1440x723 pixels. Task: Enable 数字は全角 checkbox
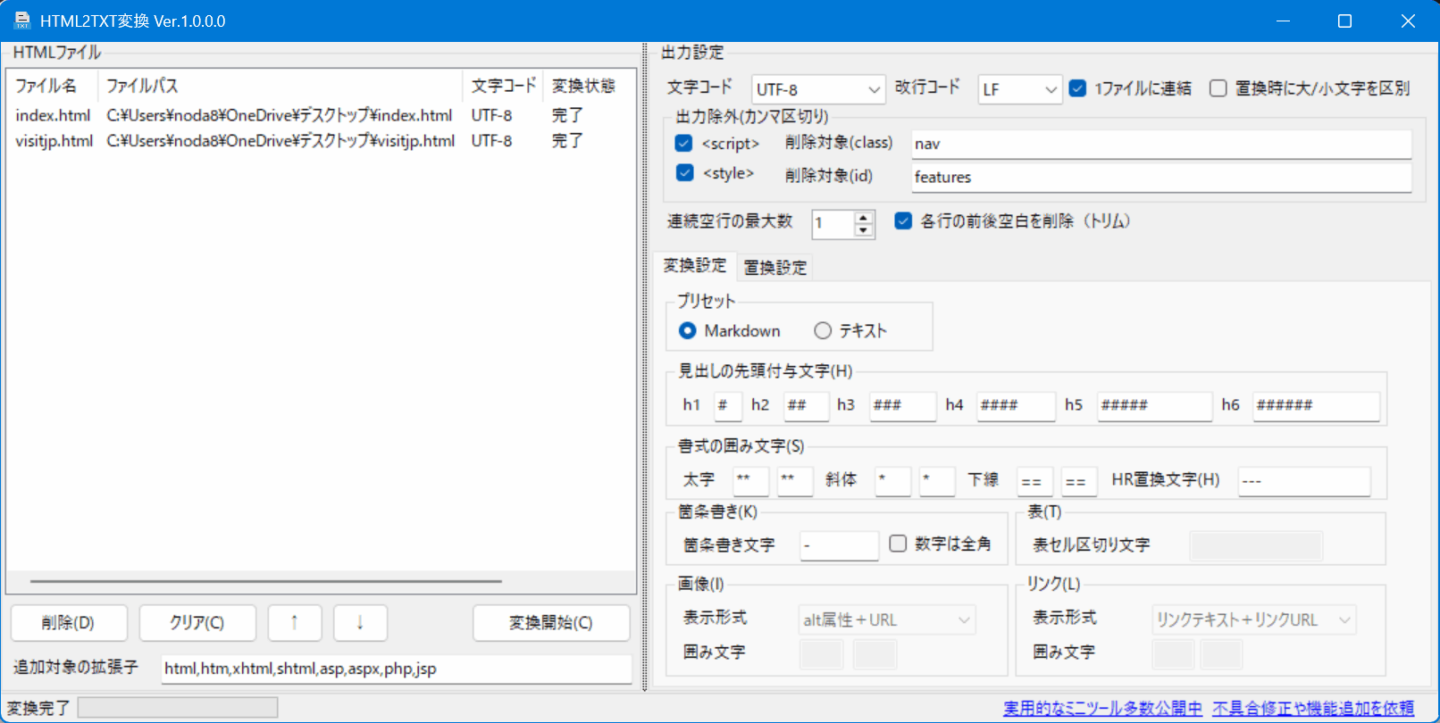pyautogui.click(x=898, y=544)
